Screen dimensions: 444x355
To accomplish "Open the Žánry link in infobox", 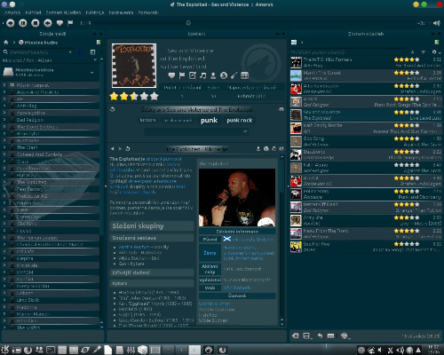I will tap(210, 253).
